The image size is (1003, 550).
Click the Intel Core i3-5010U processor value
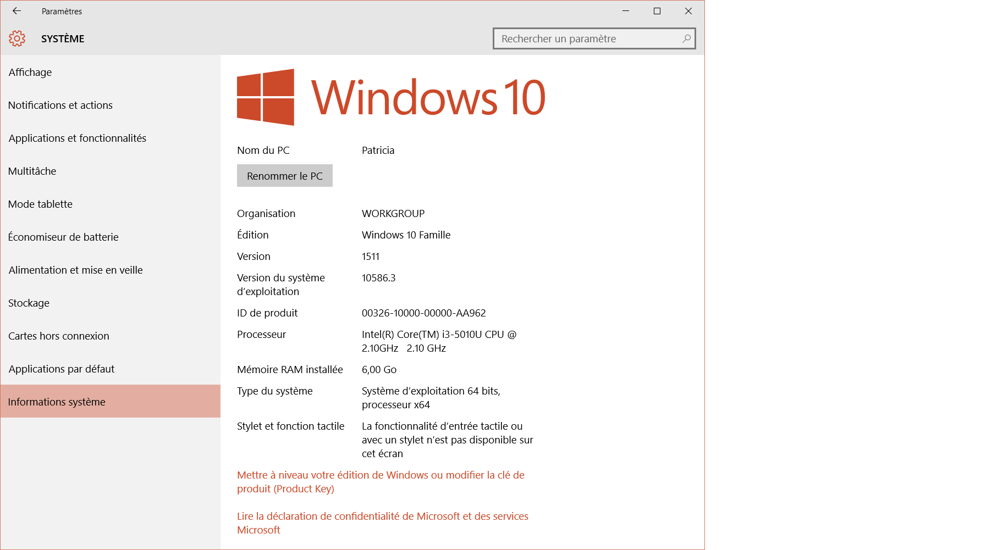pos(439,341)
